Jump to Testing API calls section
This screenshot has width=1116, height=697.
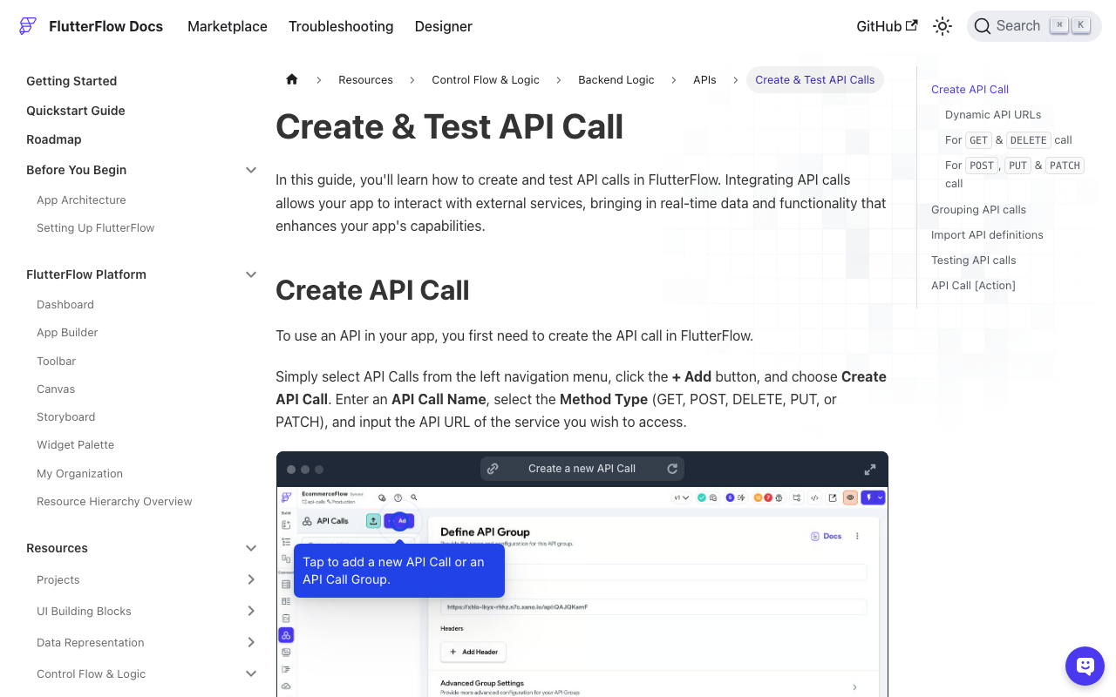[974, 260]
